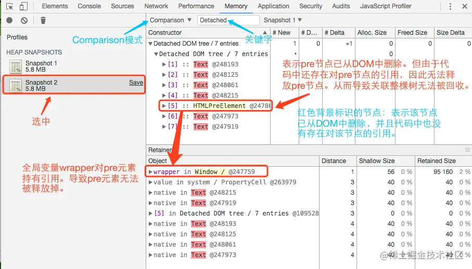Open the Sources tab

pos(122,6)
